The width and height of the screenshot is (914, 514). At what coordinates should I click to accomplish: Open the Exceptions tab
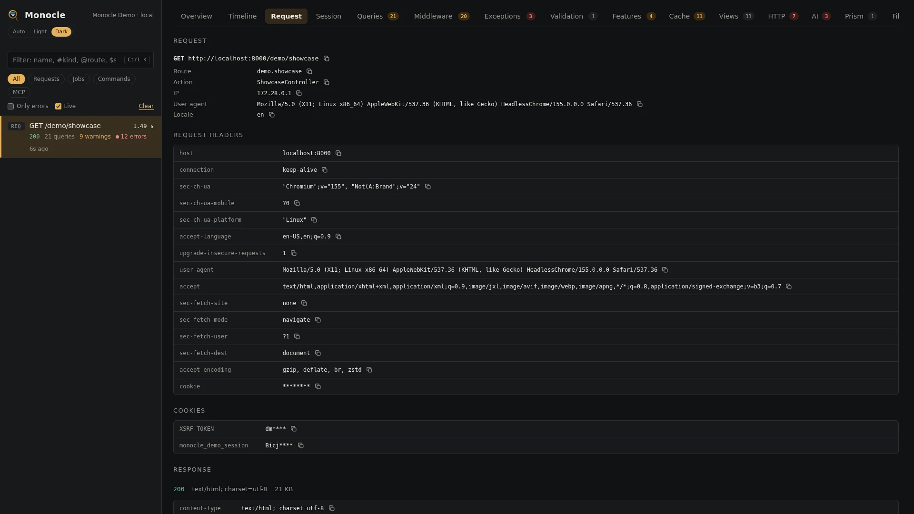click(509, 16)
